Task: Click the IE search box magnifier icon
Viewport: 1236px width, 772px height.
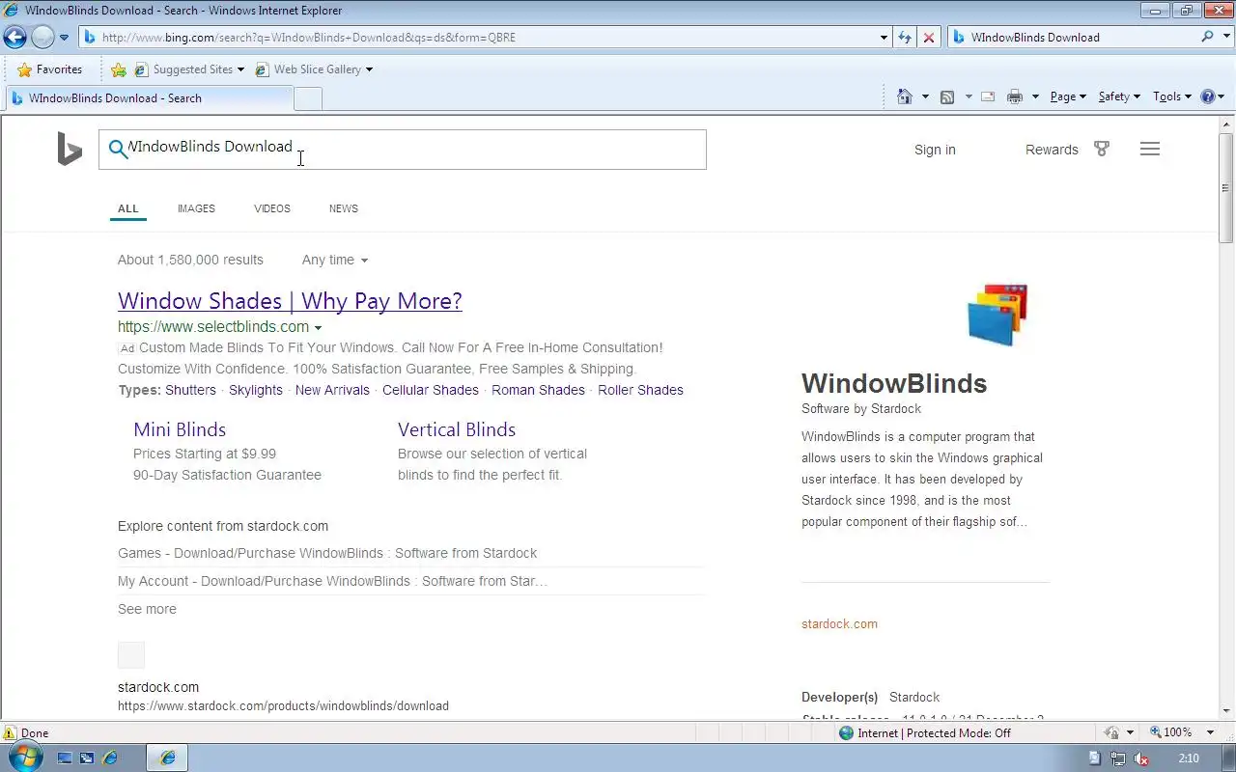Action: [1208, 37]
